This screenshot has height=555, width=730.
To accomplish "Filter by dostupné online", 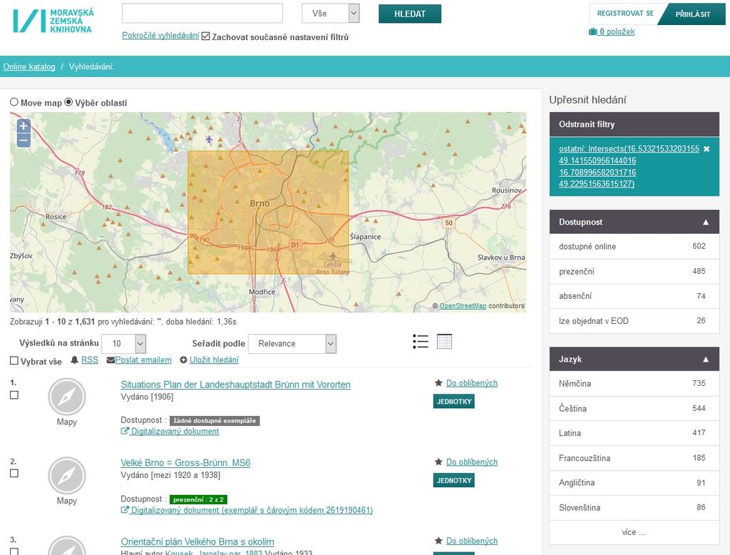I will [634, 247].
